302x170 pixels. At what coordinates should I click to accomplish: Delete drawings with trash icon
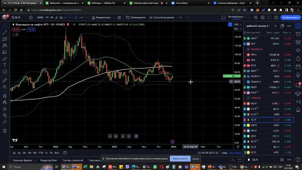pyautogui.click(x=5, y=131)
